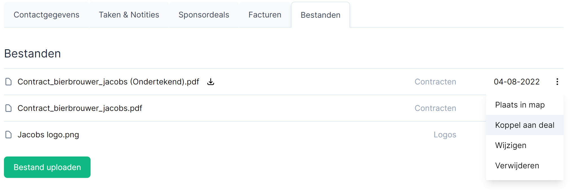Click the document icon beside Contract_bierbrouwer_jacobs (Ondertekend).pdf
This screenshot has height=190, width=572.
tap(8, 82)
